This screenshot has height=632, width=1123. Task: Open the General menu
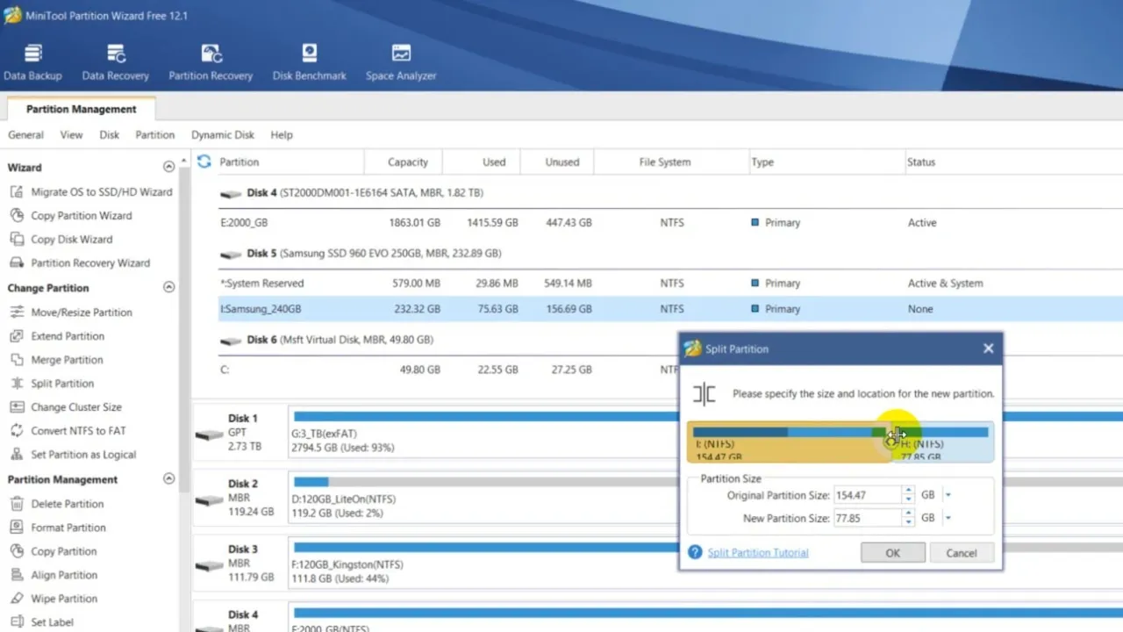point(25,134)
